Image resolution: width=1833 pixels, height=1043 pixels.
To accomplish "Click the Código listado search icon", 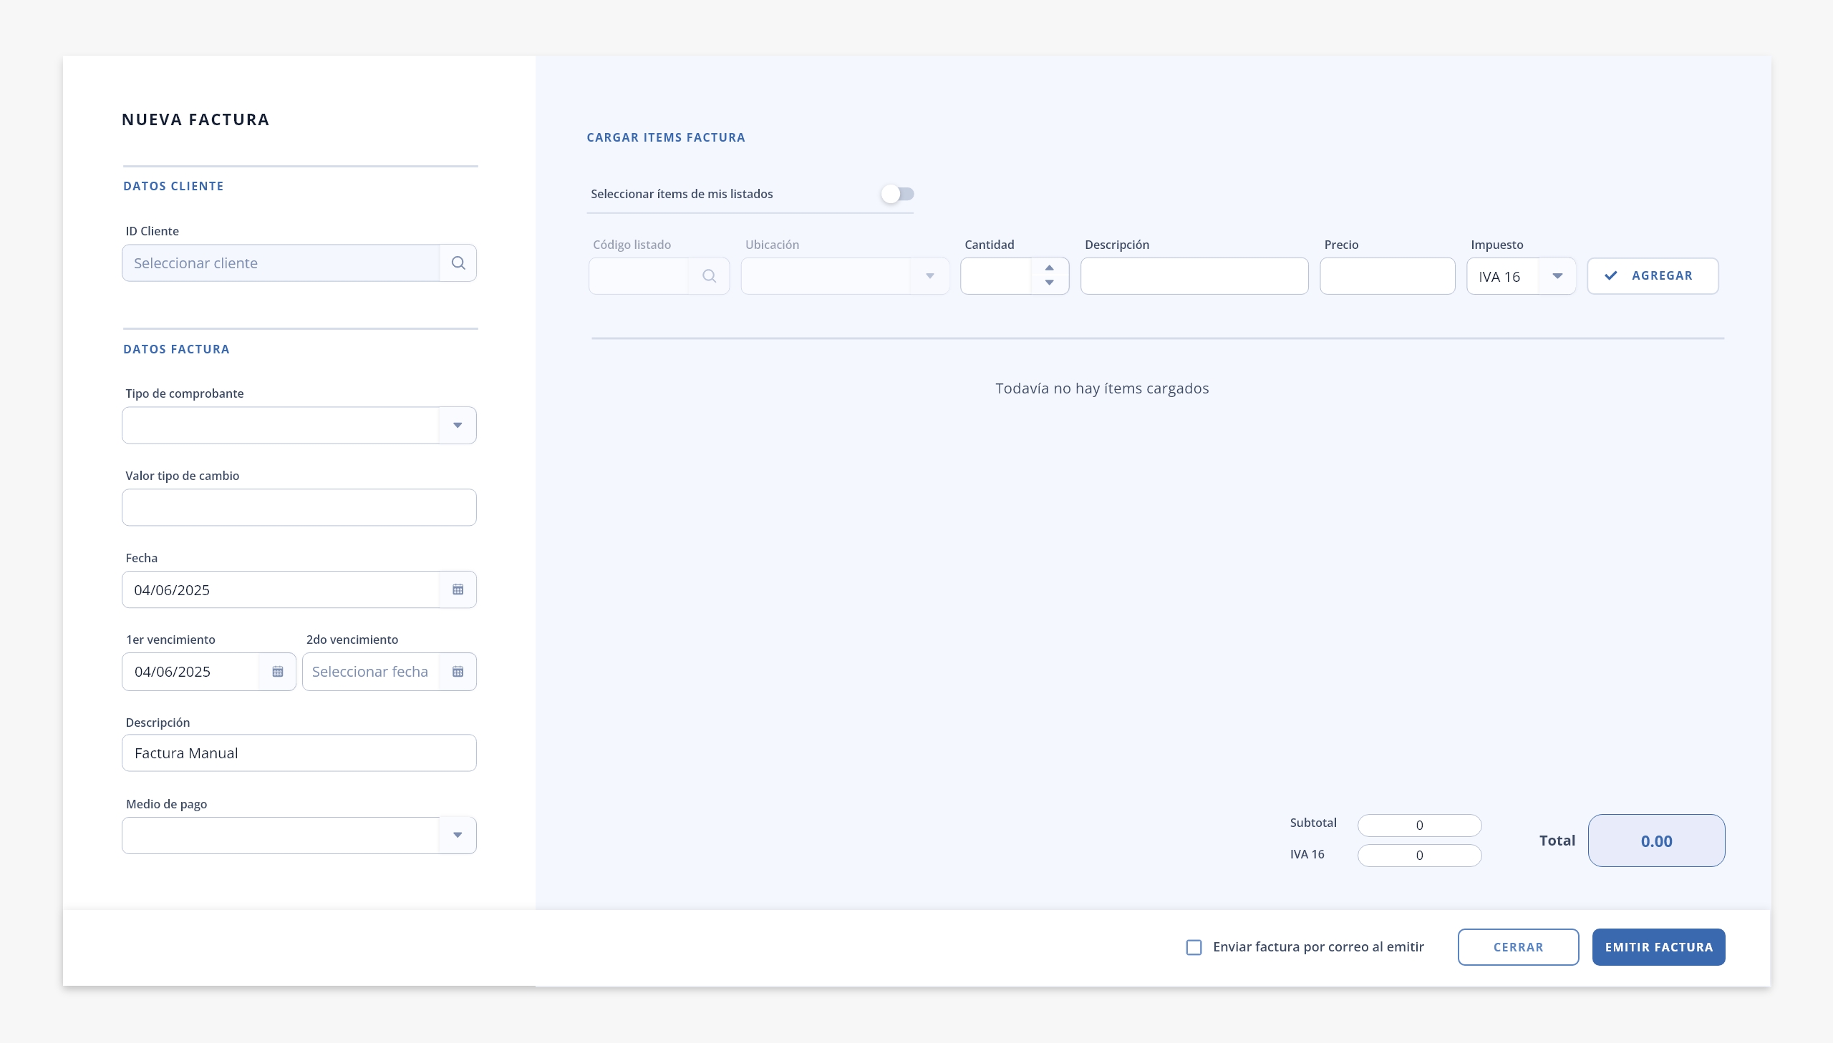I will click(709, 276).
